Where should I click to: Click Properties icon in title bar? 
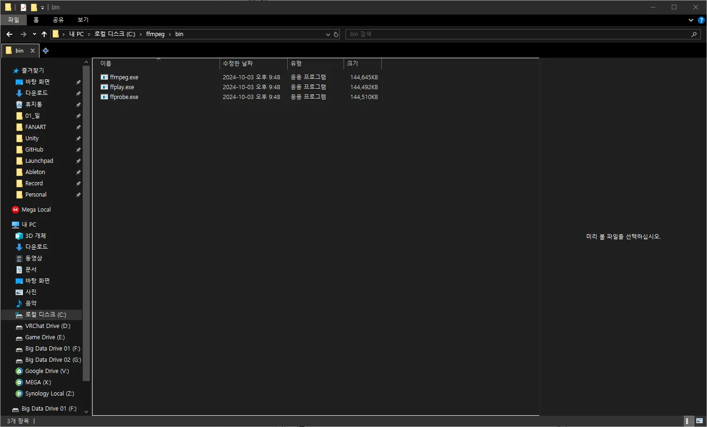[24, 7]
